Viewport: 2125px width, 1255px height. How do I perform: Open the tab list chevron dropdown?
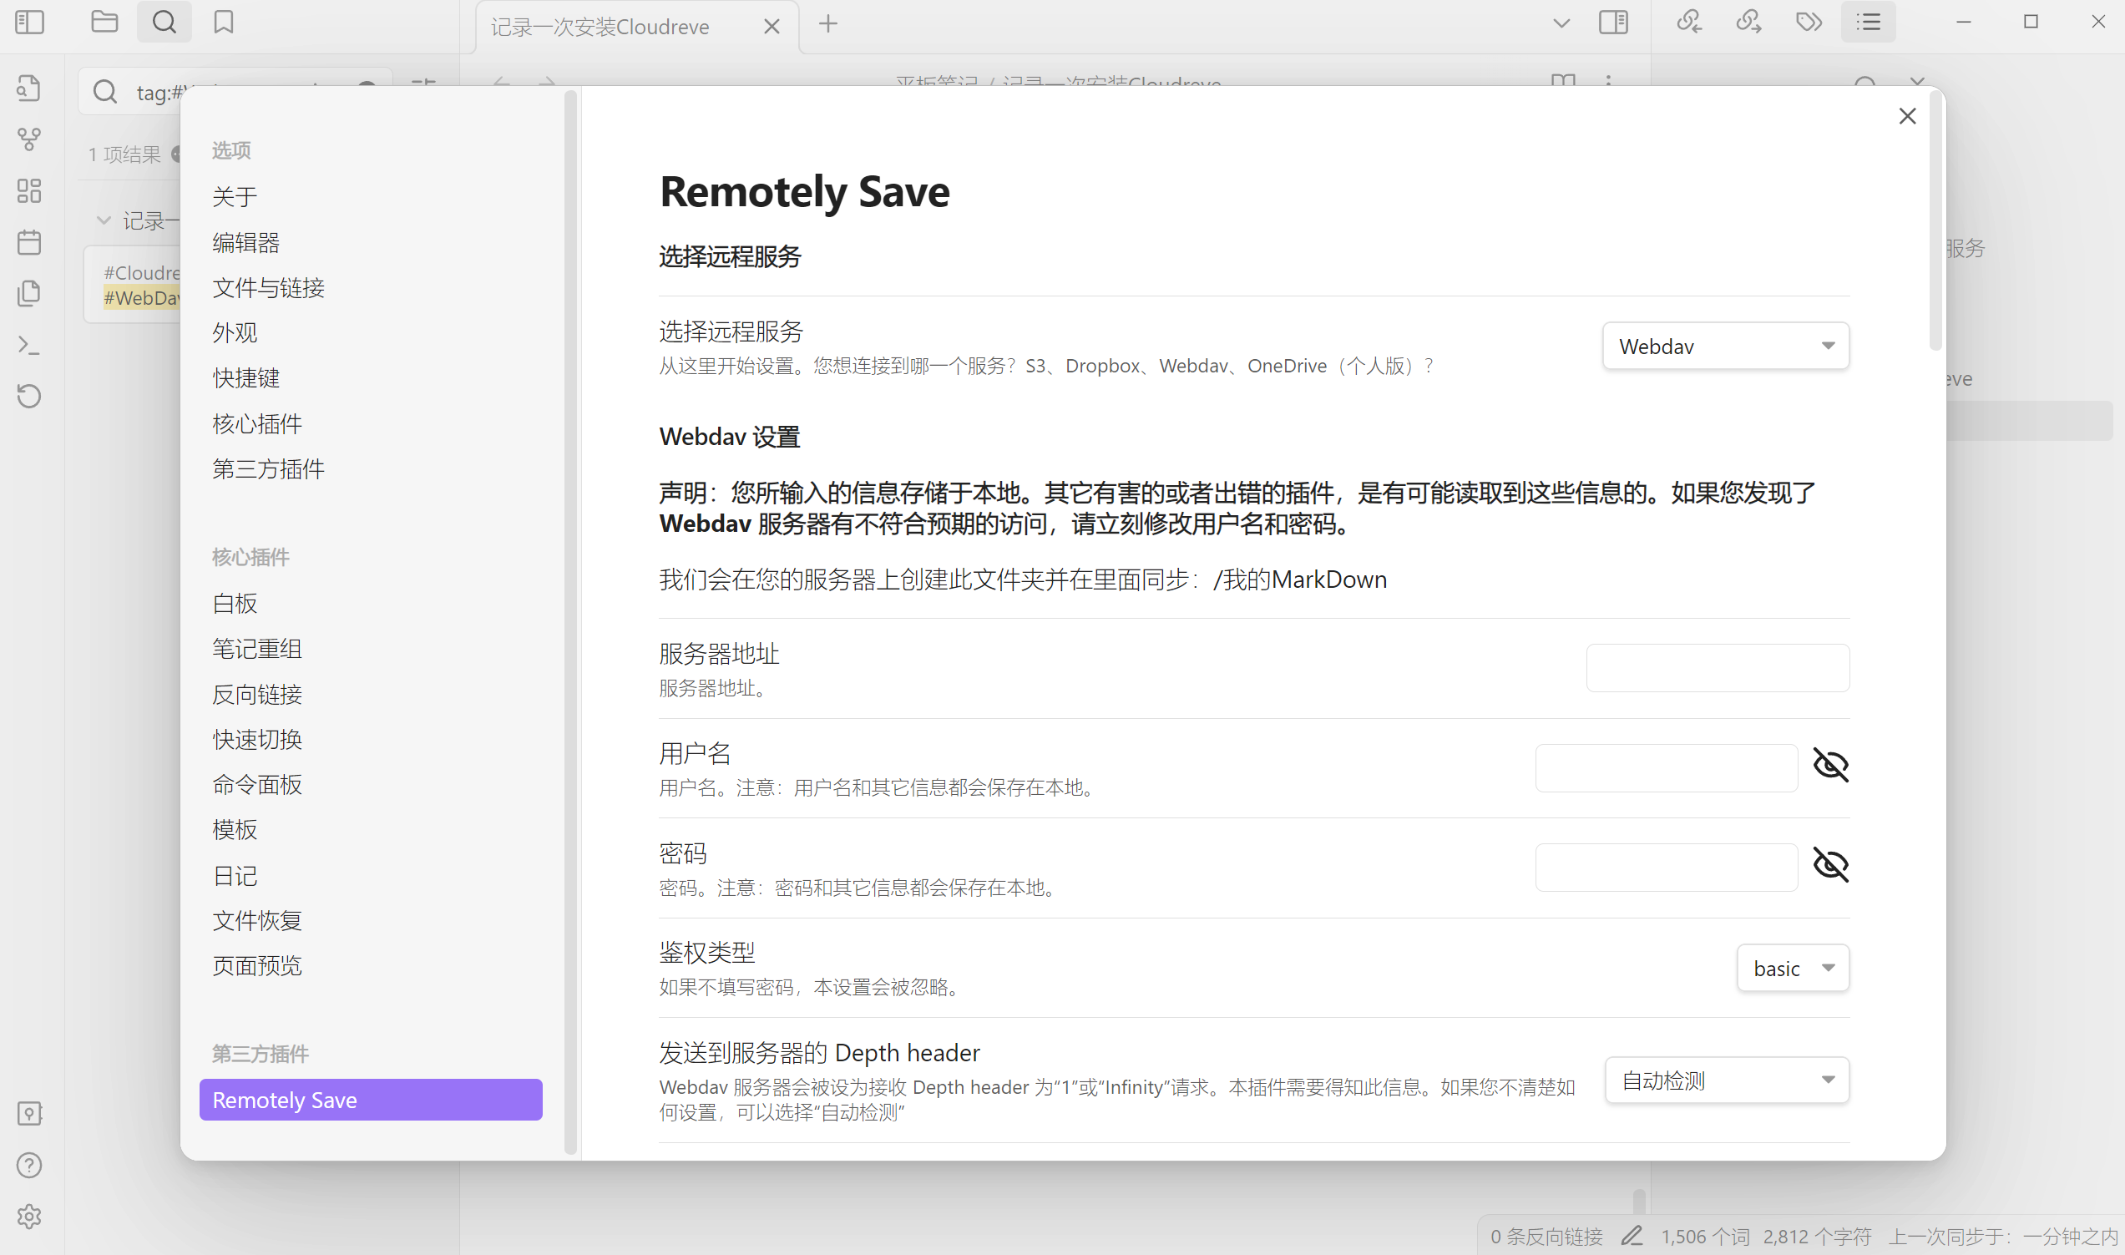tap(1562, 23)
